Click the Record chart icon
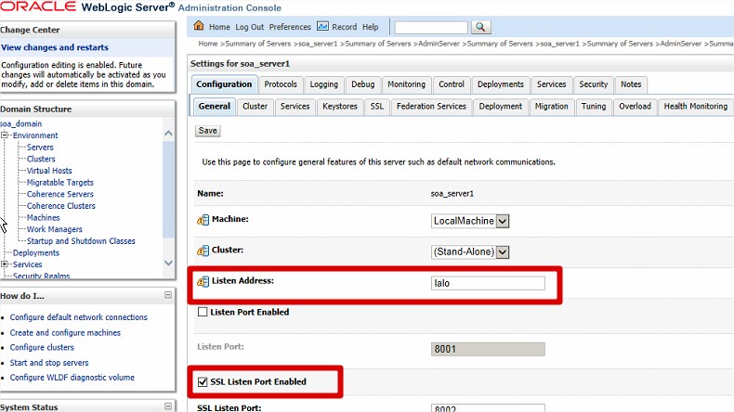Screen dimensions: 734x412 click(x=322, y=27)
